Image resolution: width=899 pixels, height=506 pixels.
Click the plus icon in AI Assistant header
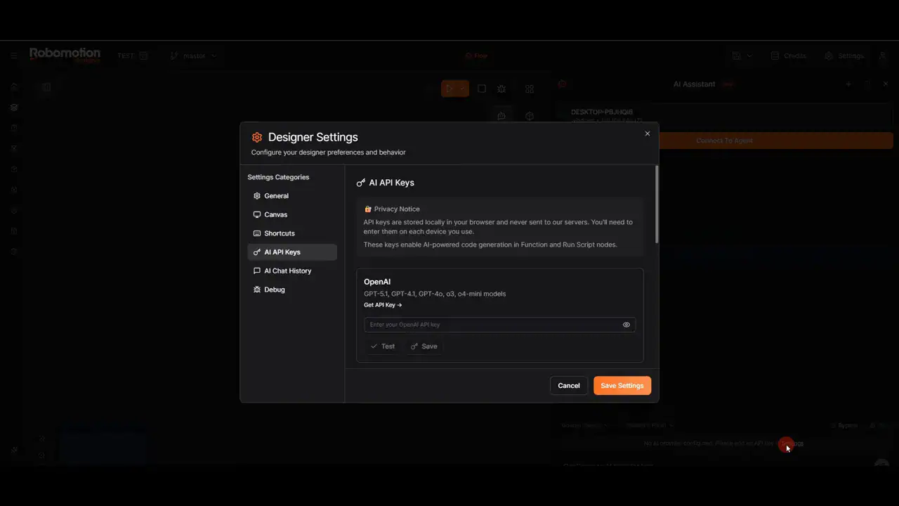[x=848, y=84]
